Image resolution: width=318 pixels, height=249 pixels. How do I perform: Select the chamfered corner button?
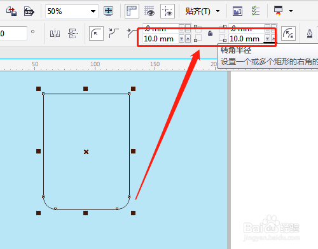(x=132, y=34)
